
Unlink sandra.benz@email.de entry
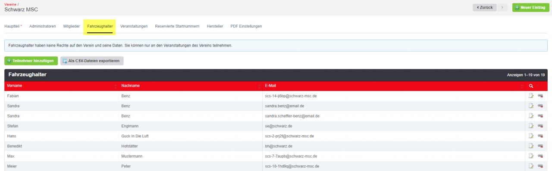540,106
